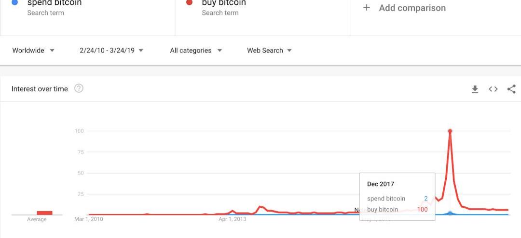Open the help icon beside Interest over time
Image resolution: width=521 pixels, height=238 pixels.
(79, 88)
